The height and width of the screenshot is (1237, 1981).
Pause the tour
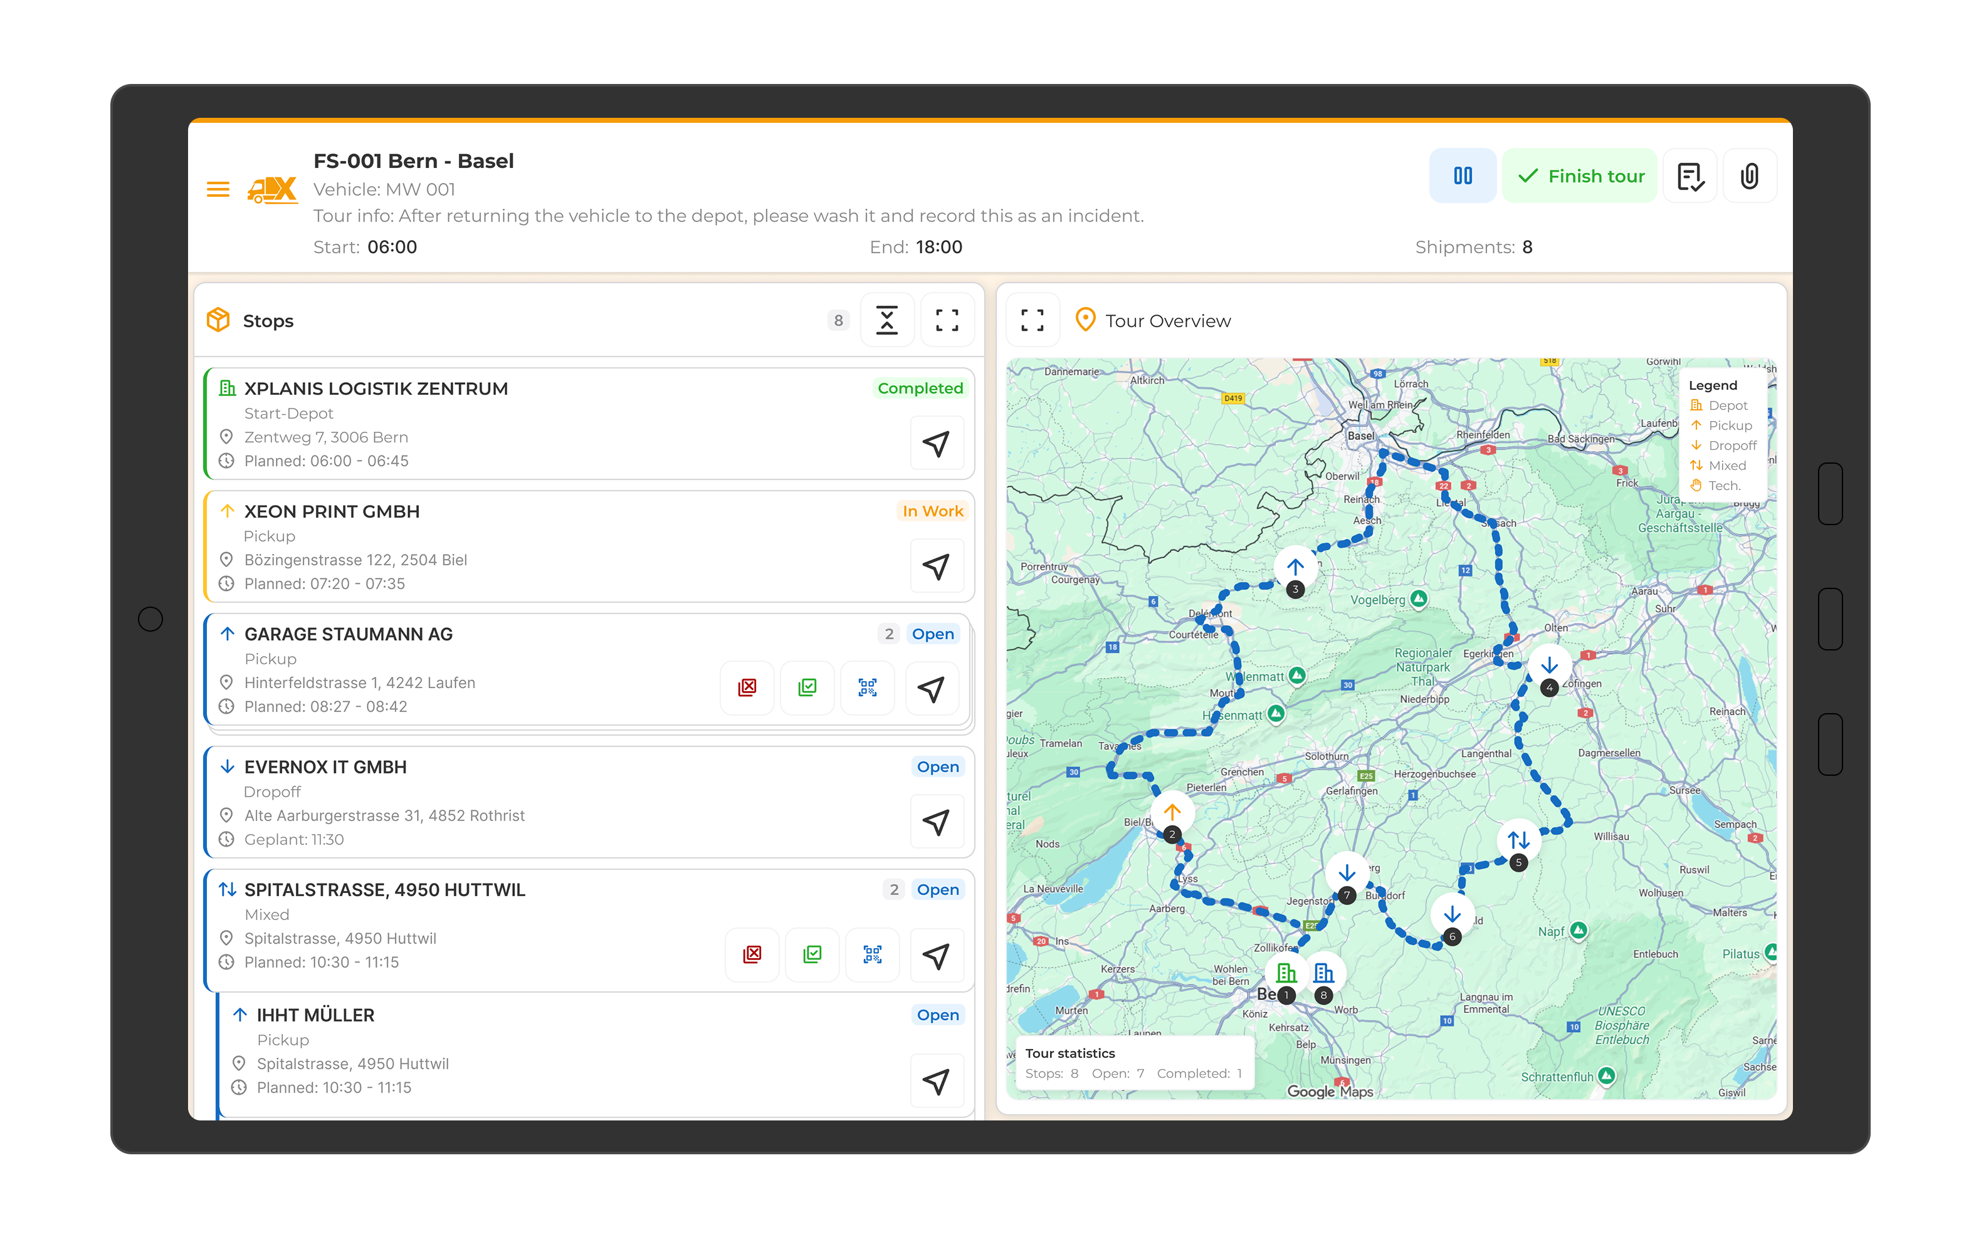point(1462,176)
